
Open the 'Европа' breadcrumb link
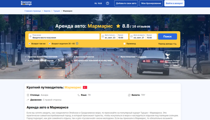pyautogui.click(x=47, y=11)
